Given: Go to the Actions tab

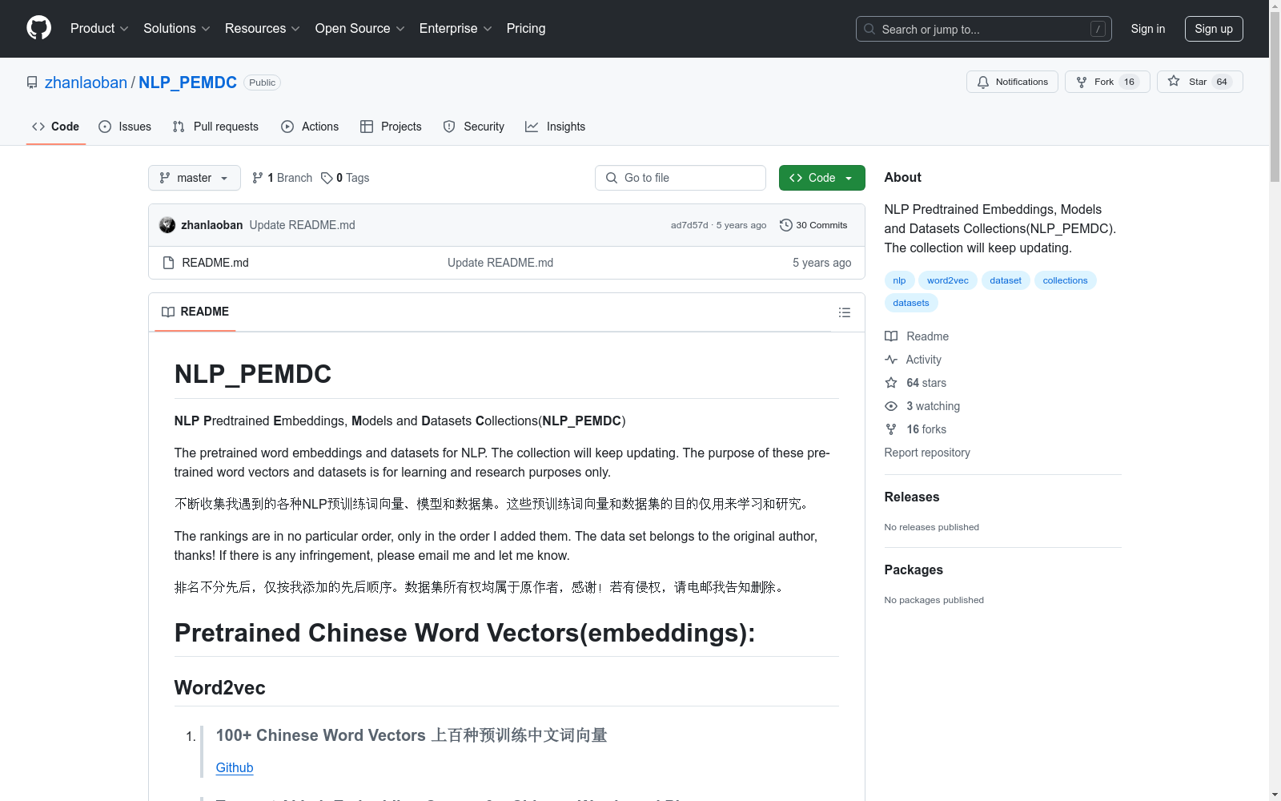Looking at the screenshot, I should [310, 127].
